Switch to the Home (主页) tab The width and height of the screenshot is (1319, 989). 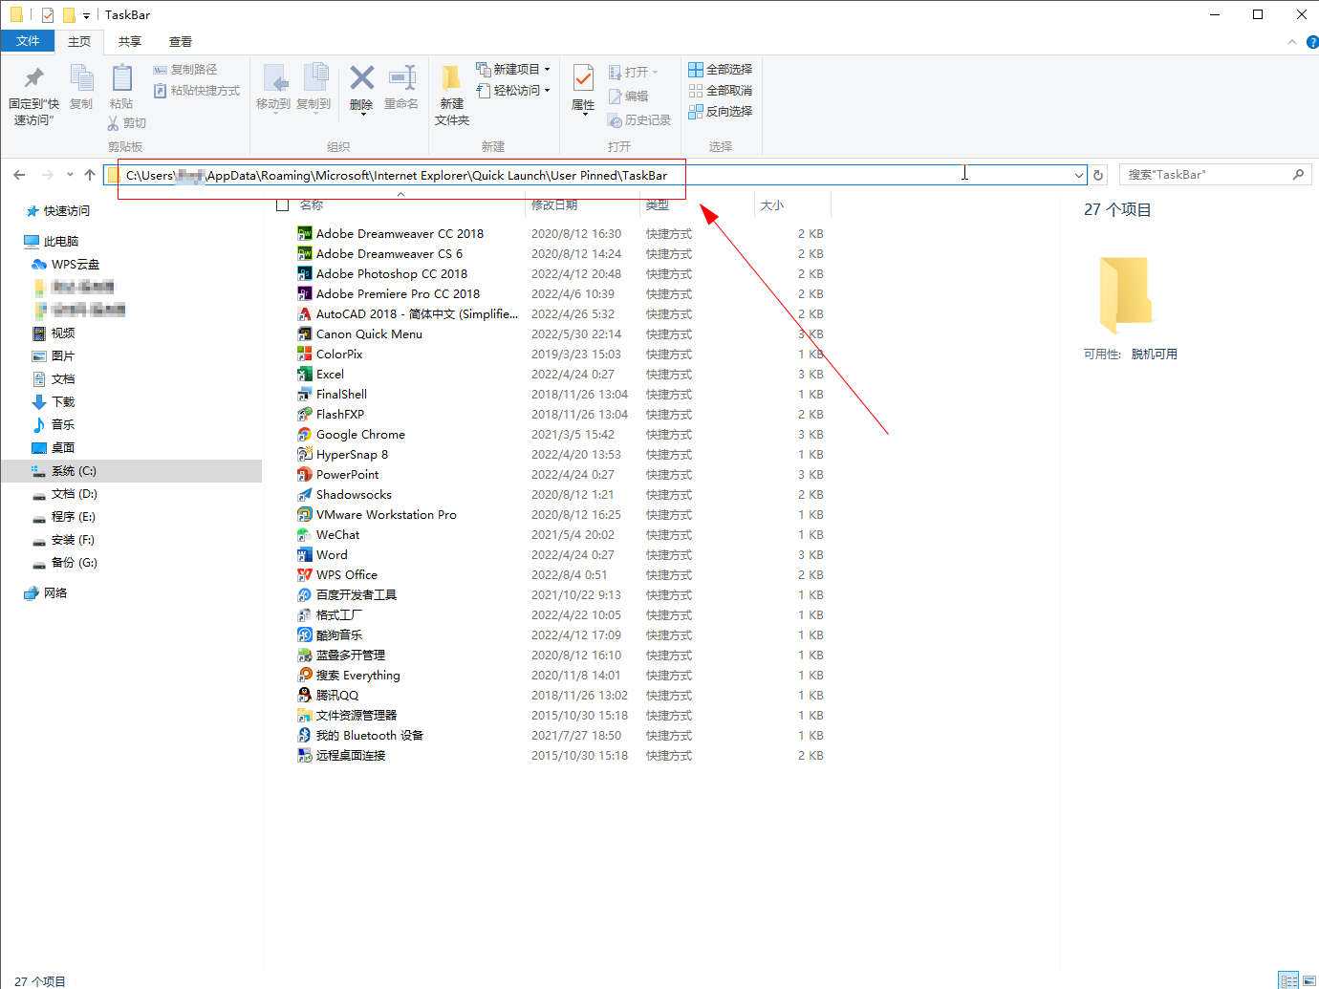(x=79, y=42)
